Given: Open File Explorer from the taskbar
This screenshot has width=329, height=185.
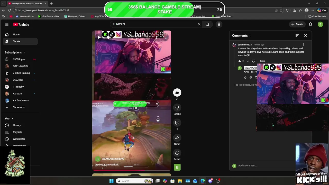Looking at the screenshot, I should point(180,181).
